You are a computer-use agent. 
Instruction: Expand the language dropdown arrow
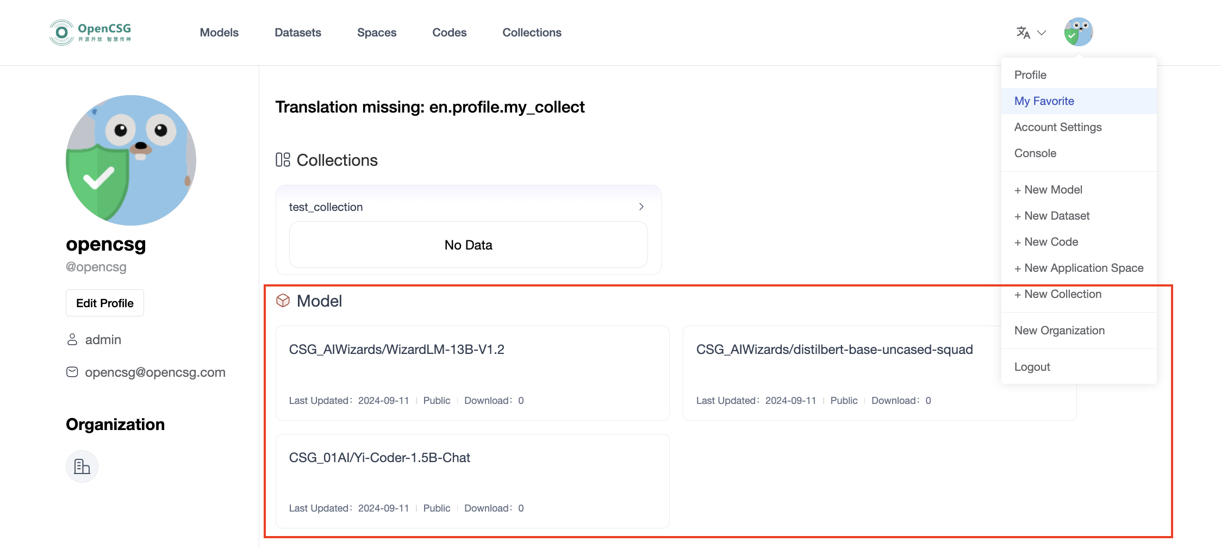tap(1042, 33)
